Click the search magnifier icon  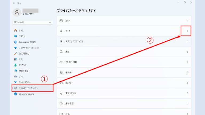[50, 22]
